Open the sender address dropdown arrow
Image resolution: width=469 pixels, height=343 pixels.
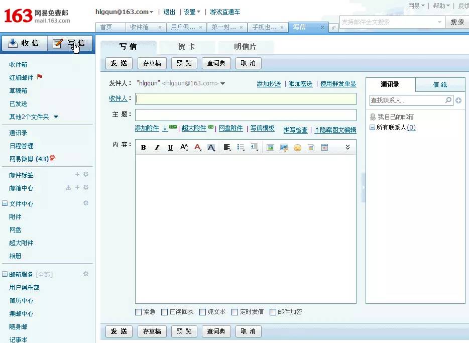pyautogui.click(x=223, y=84)
